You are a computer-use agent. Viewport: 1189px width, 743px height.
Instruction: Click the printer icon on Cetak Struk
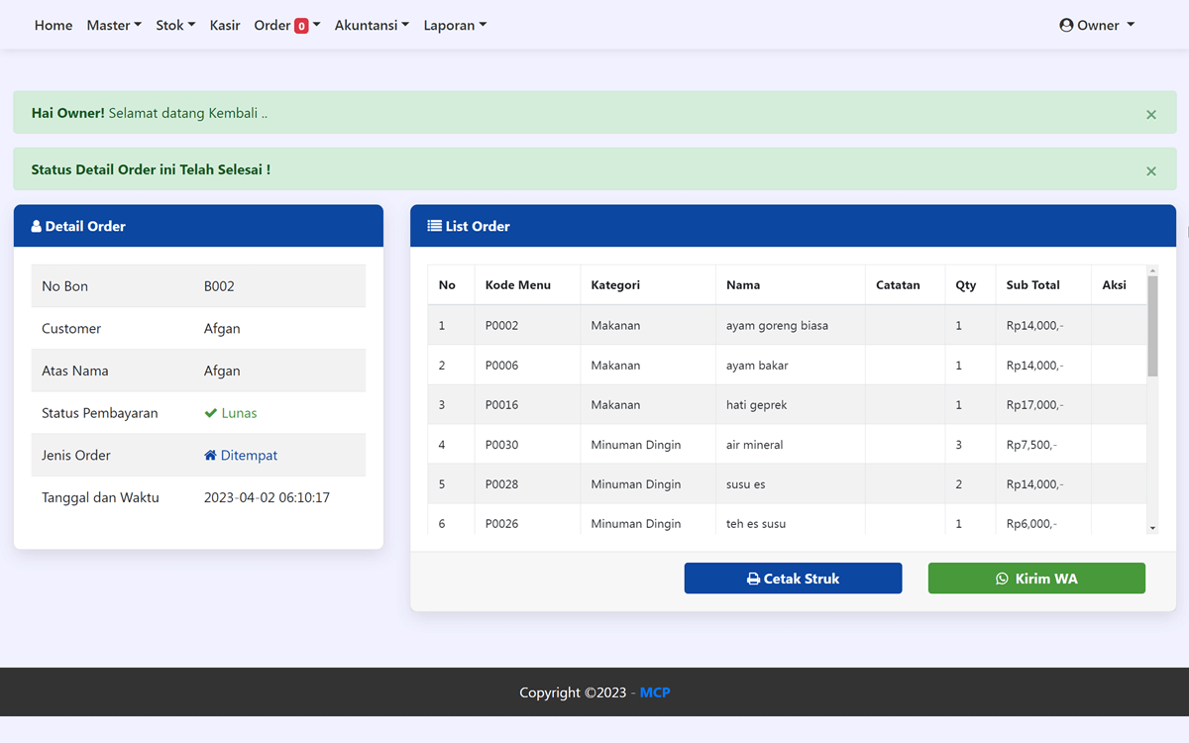pyautogui.click(x=753, y=580)
